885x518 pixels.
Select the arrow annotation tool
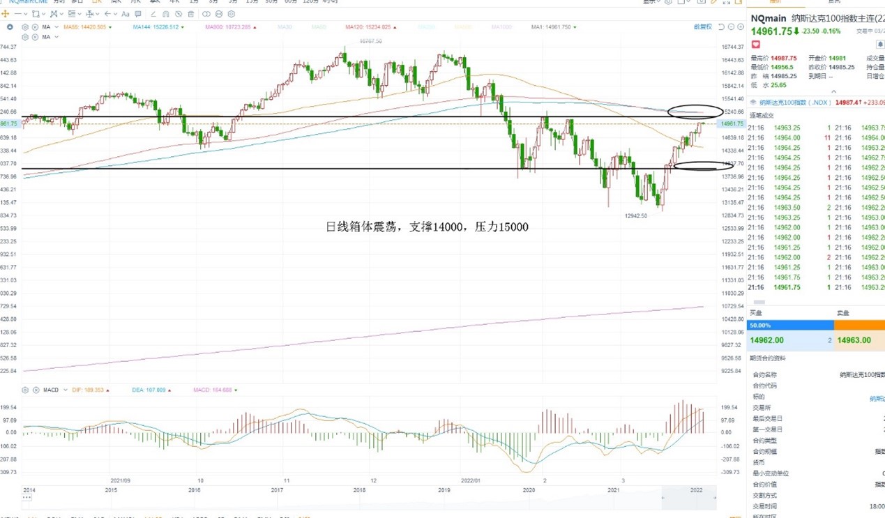coord(107,14)
